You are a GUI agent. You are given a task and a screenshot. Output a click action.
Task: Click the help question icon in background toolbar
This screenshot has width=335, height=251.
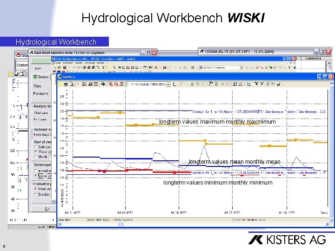[x=103, y=67]
